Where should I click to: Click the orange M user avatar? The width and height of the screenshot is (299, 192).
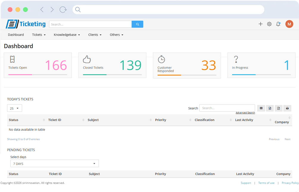(289, 24)
